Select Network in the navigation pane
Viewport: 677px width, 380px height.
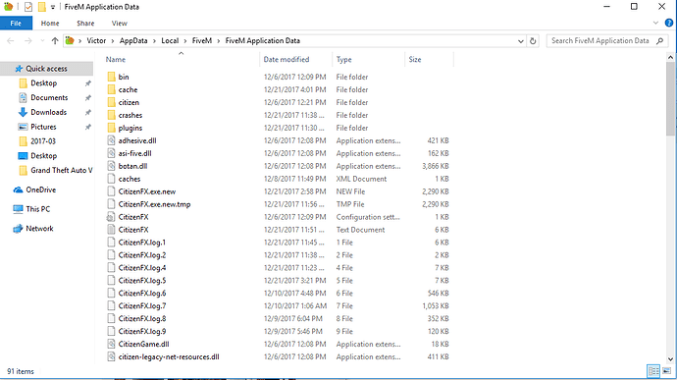[x=39, y=229]
